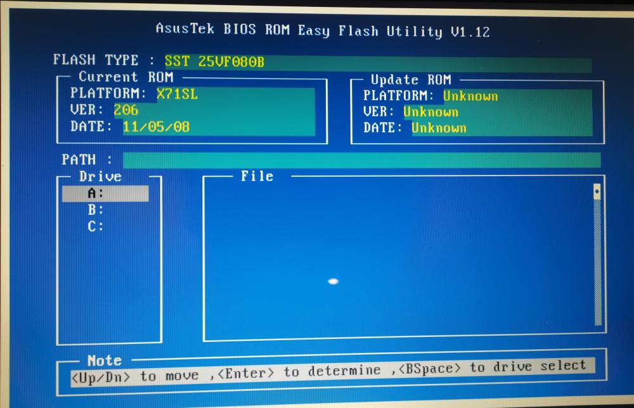634x408 pixels.
Task: Click the Drive panel heading
Action: click(x=100, y=177)
